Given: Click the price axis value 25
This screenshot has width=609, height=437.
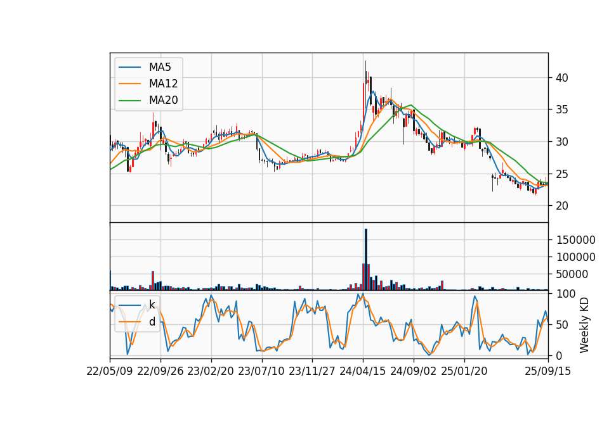Looking at the screenshot, I should pyautogui.click(x=562, y=174).
